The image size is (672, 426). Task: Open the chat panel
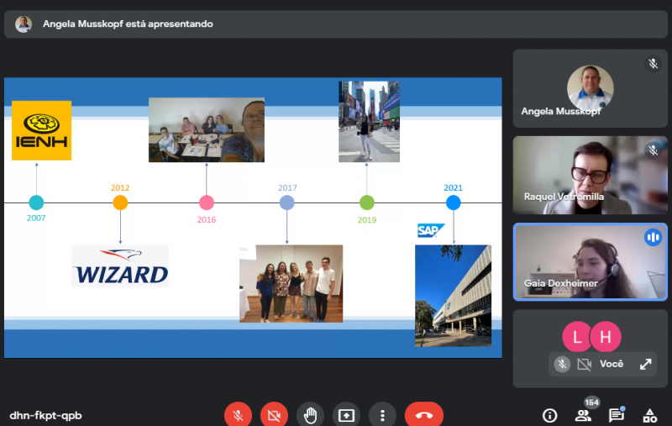[x=617, y=415]
